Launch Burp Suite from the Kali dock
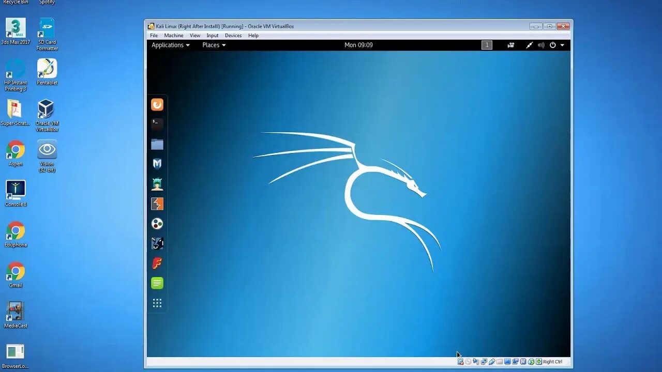The width and height of the screenshot is (662, 372). [x=157, y=204]
